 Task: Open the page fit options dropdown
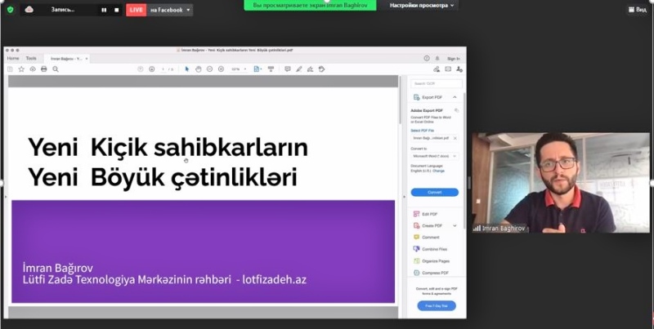pos(258,69)
